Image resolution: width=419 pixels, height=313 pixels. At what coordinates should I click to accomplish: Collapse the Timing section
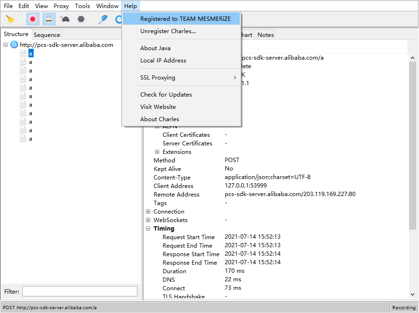click(148, 229)
